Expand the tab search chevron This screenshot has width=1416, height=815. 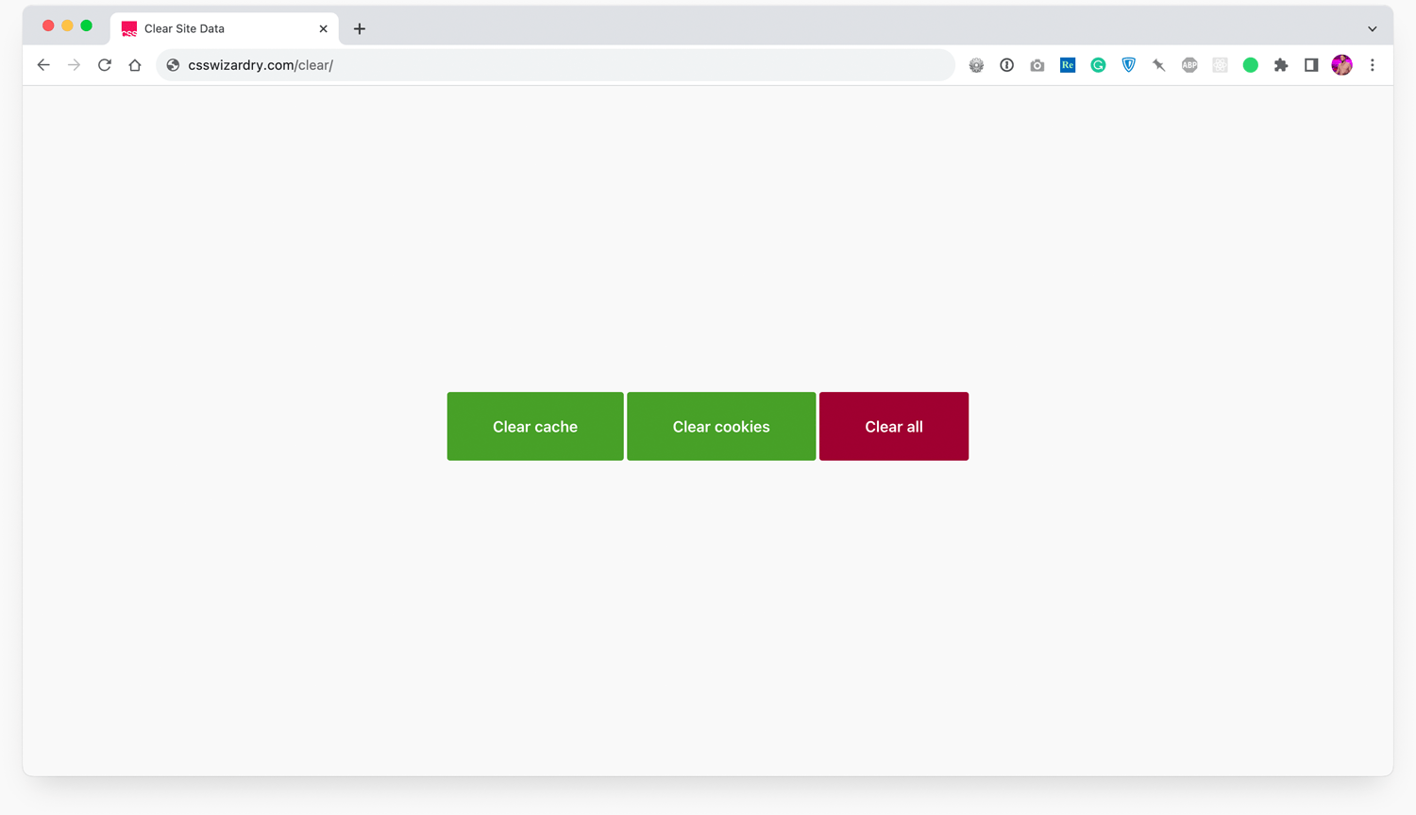coord(1373,28)
